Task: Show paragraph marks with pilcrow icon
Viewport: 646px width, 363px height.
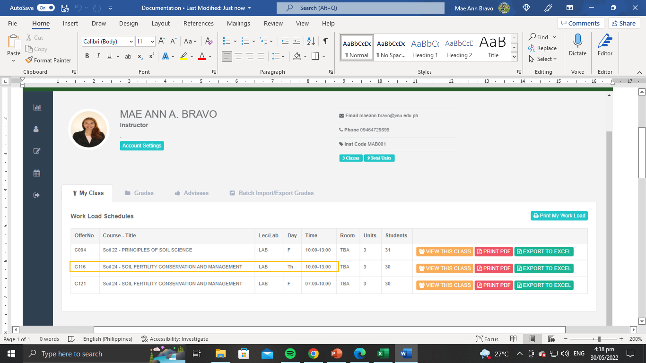Action: (326, 41)
